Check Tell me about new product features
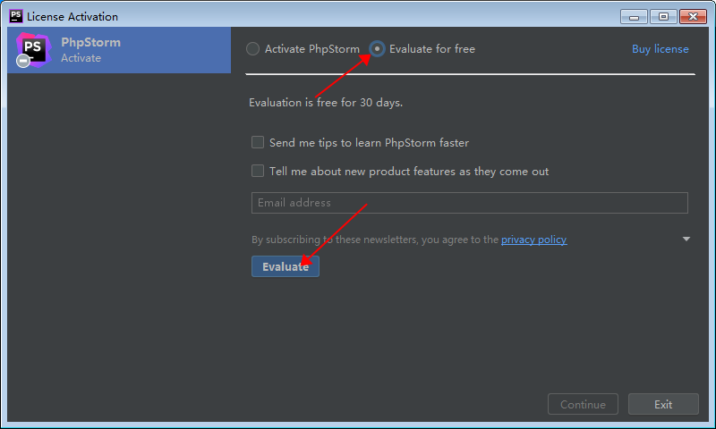 [258, 172]
